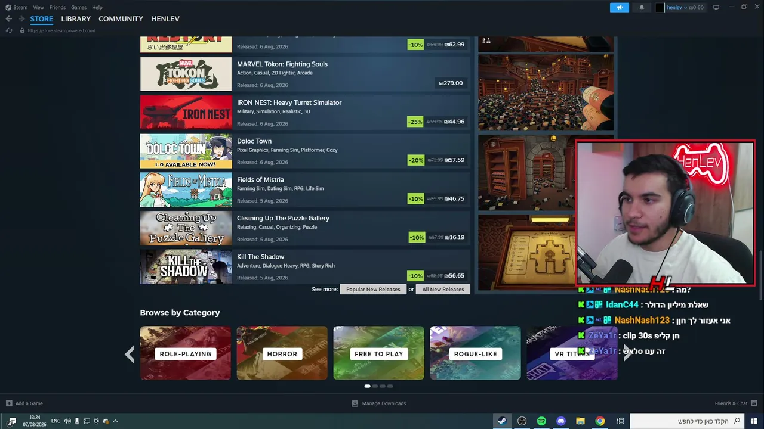Click the ₪279.00 price of MARVEL Tōkon
Viewport: 764px width, 429px height.
(451, 83)
